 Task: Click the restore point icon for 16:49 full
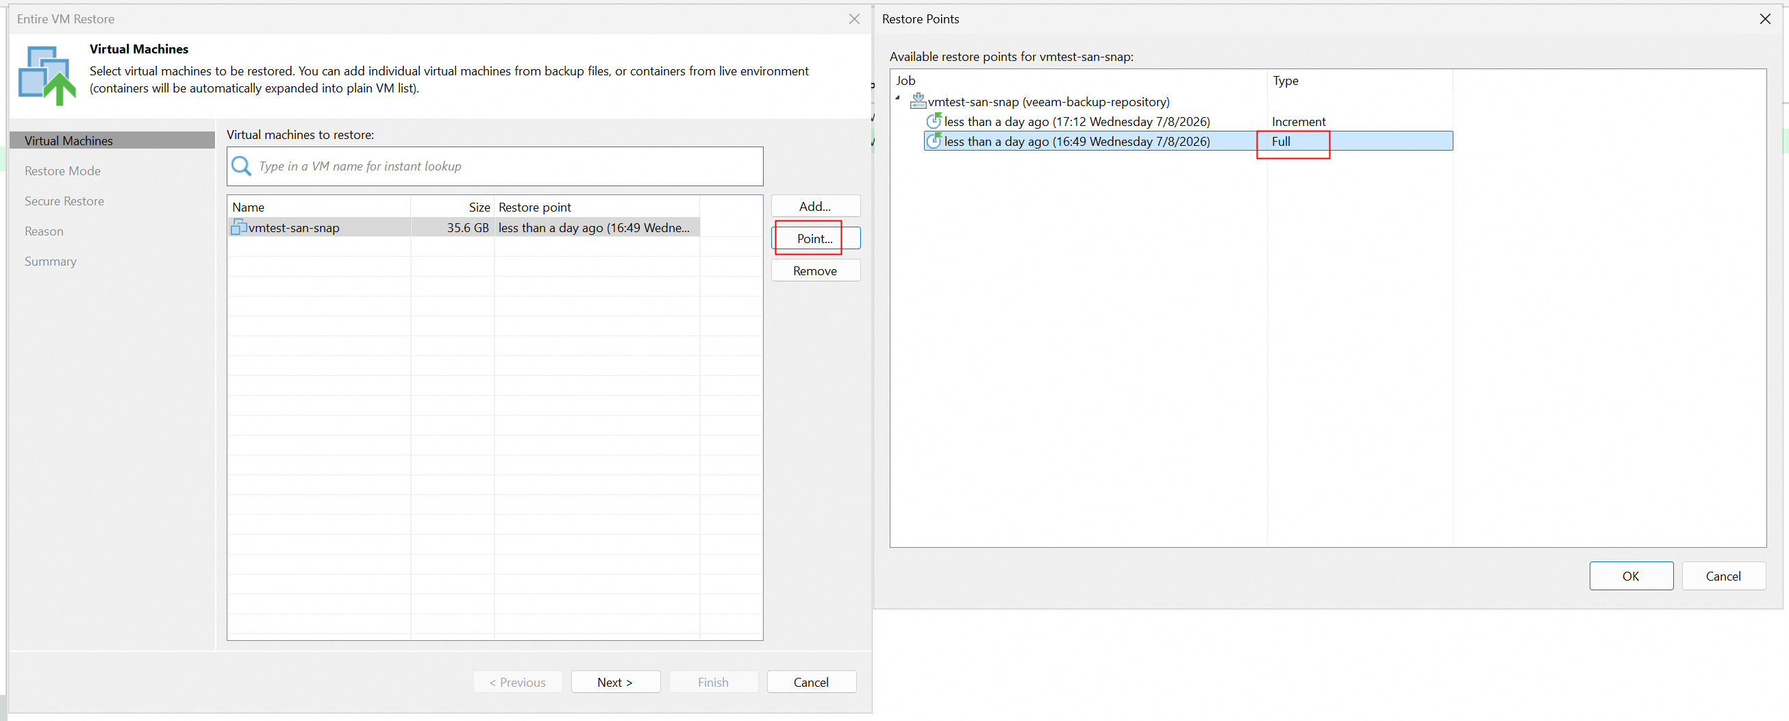coord(934,141)
